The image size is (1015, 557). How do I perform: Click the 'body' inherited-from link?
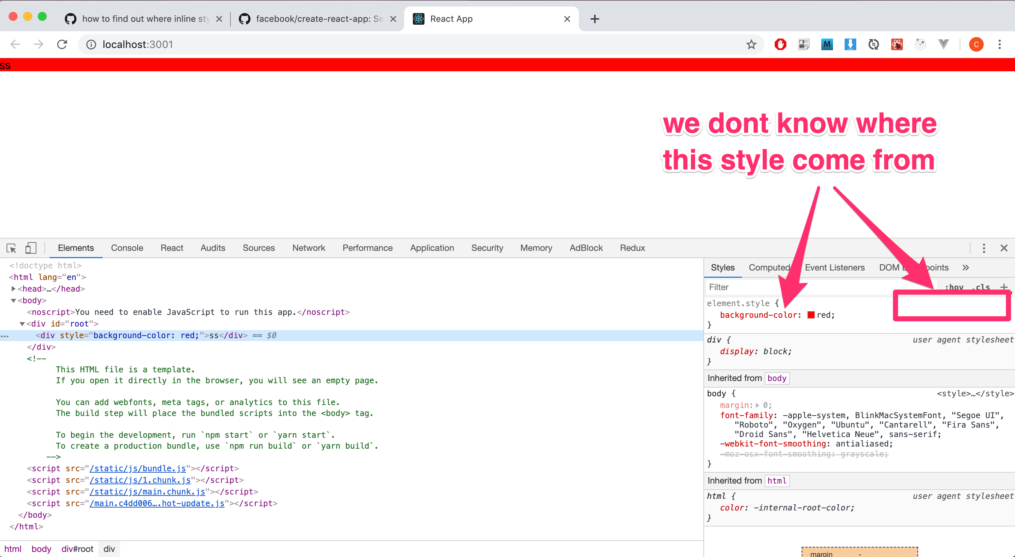(x=777, y=378)
